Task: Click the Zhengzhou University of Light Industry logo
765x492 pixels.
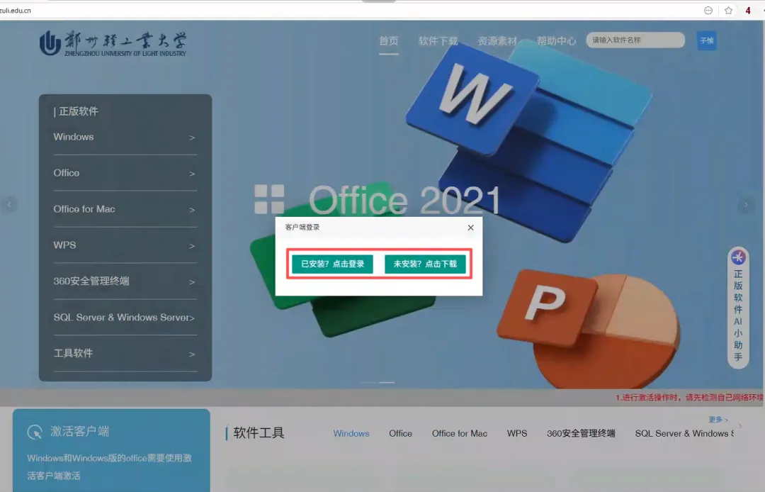Action: [113, 43]
